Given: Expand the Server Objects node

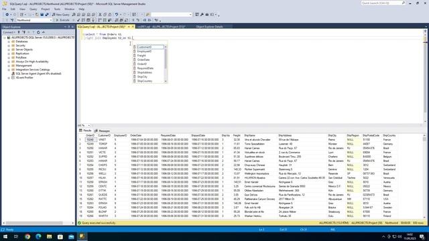Looking at the screenshot, I should click(x=9, y=50).
